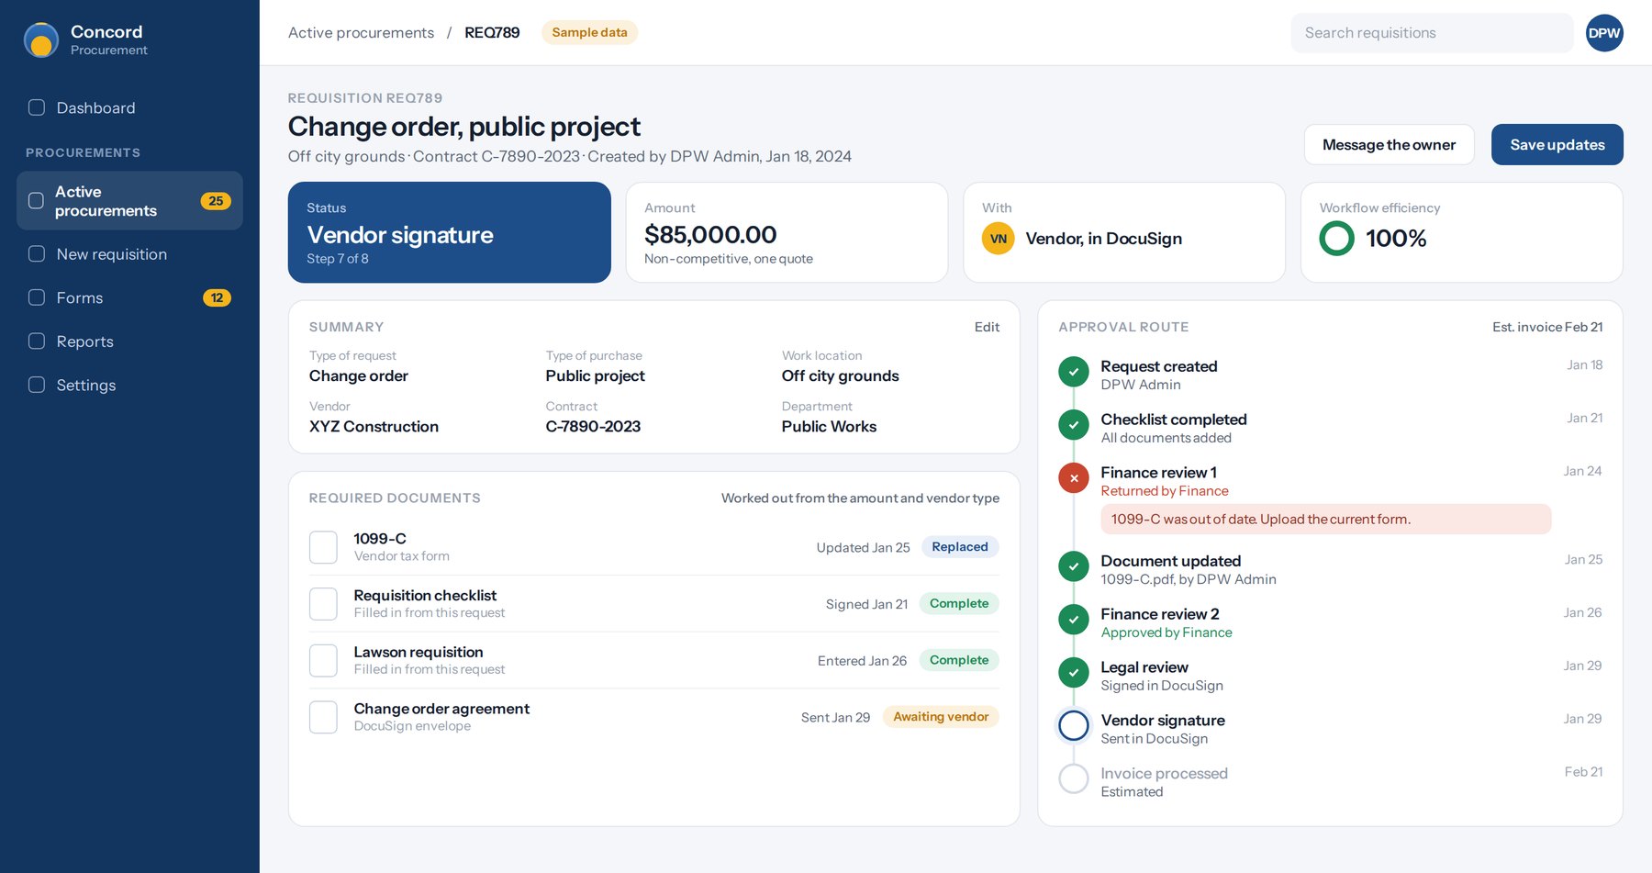This screenshot has width=1652, height=873.
Task: Tick the Requisition checklist checkbox
Action: click(x=323, y=604)
